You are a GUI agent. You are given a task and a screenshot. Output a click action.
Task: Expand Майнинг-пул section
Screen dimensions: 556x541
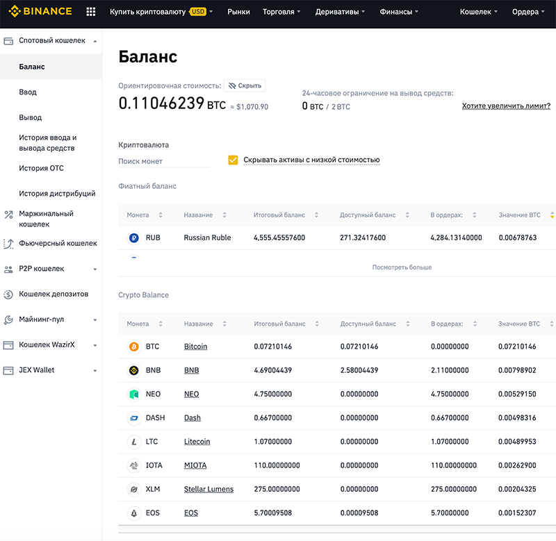click(95, 320)
